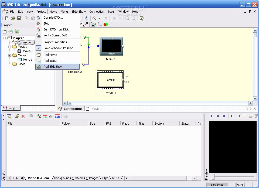Click the magic wand wizard icon
This screenshot has height=188, width=259.
click(94, 18)
